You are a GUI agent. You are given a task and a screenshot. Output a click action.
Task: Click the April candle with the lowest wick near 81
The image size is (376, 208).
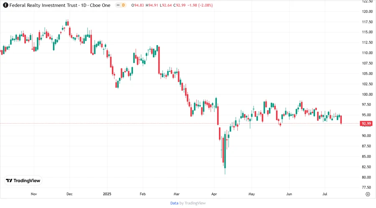coord(225,152)
